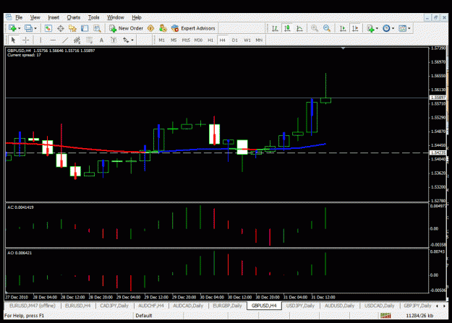Expand the Templates dropdown arrow
Screen dimensions: 452x323
point(409,28)
